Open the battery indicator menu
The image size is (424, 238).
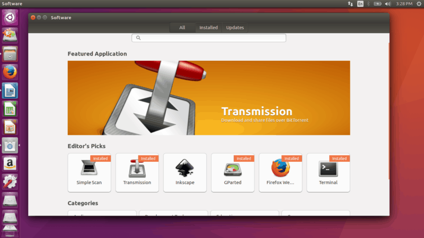pos(377,4)
